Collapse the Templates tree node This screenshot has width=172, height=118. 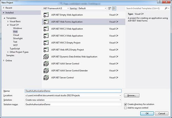[4, 18]
